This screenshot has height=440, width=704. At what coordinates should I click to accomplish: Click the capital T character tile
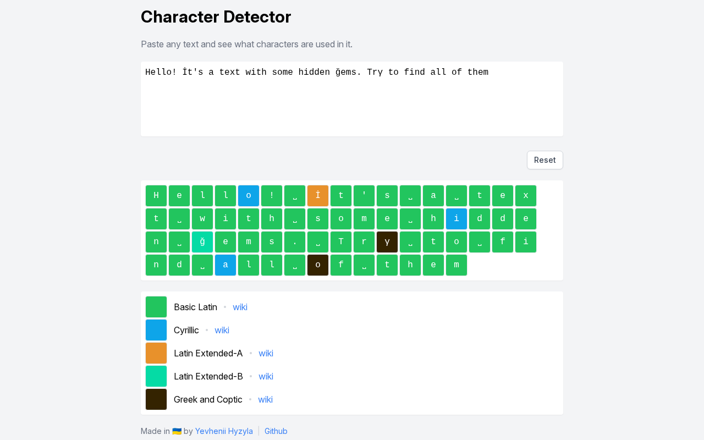(341, 242)
